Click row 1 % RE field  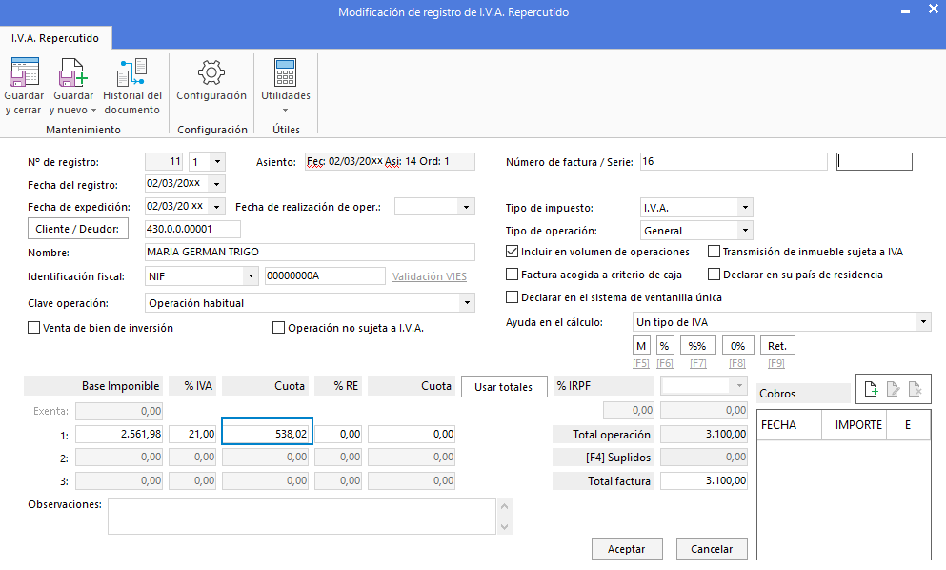pyautogui.click(x=338, y=434)
